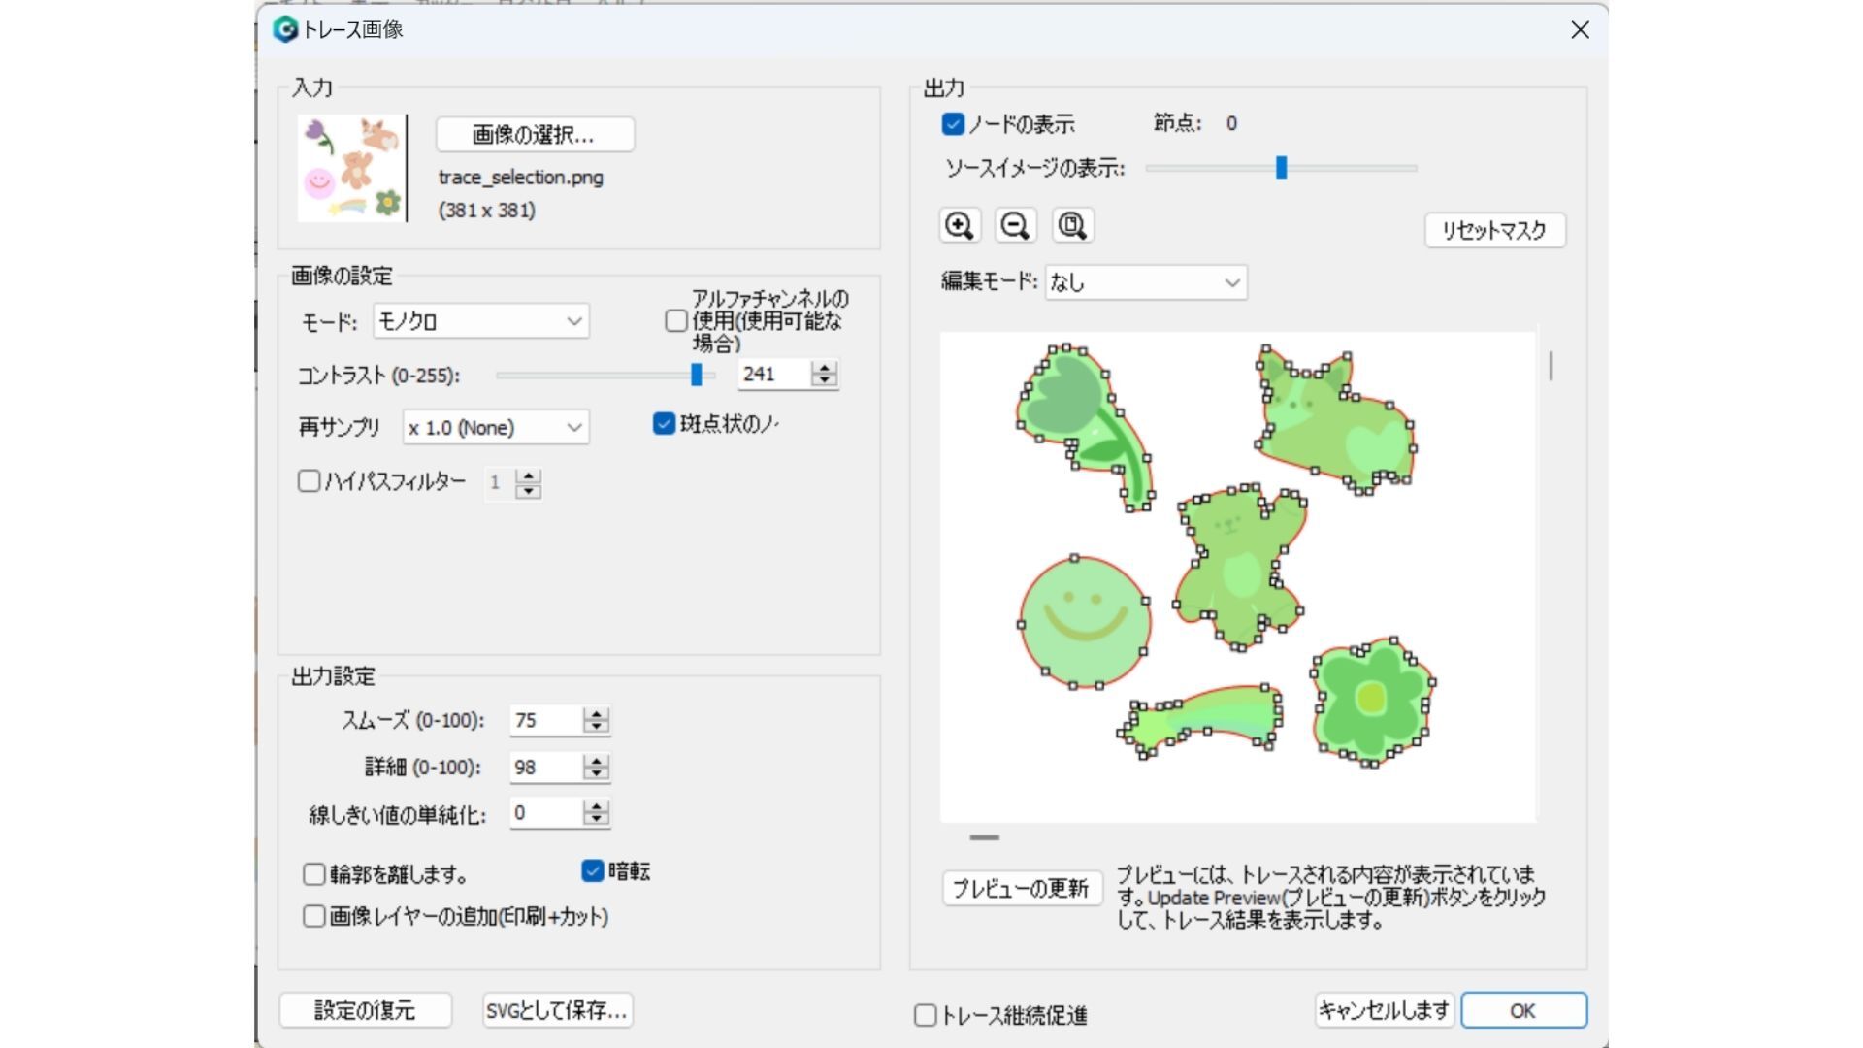Uncheck the 暗転 checkbox
1863x1048 pixels.
coord(592,870)
